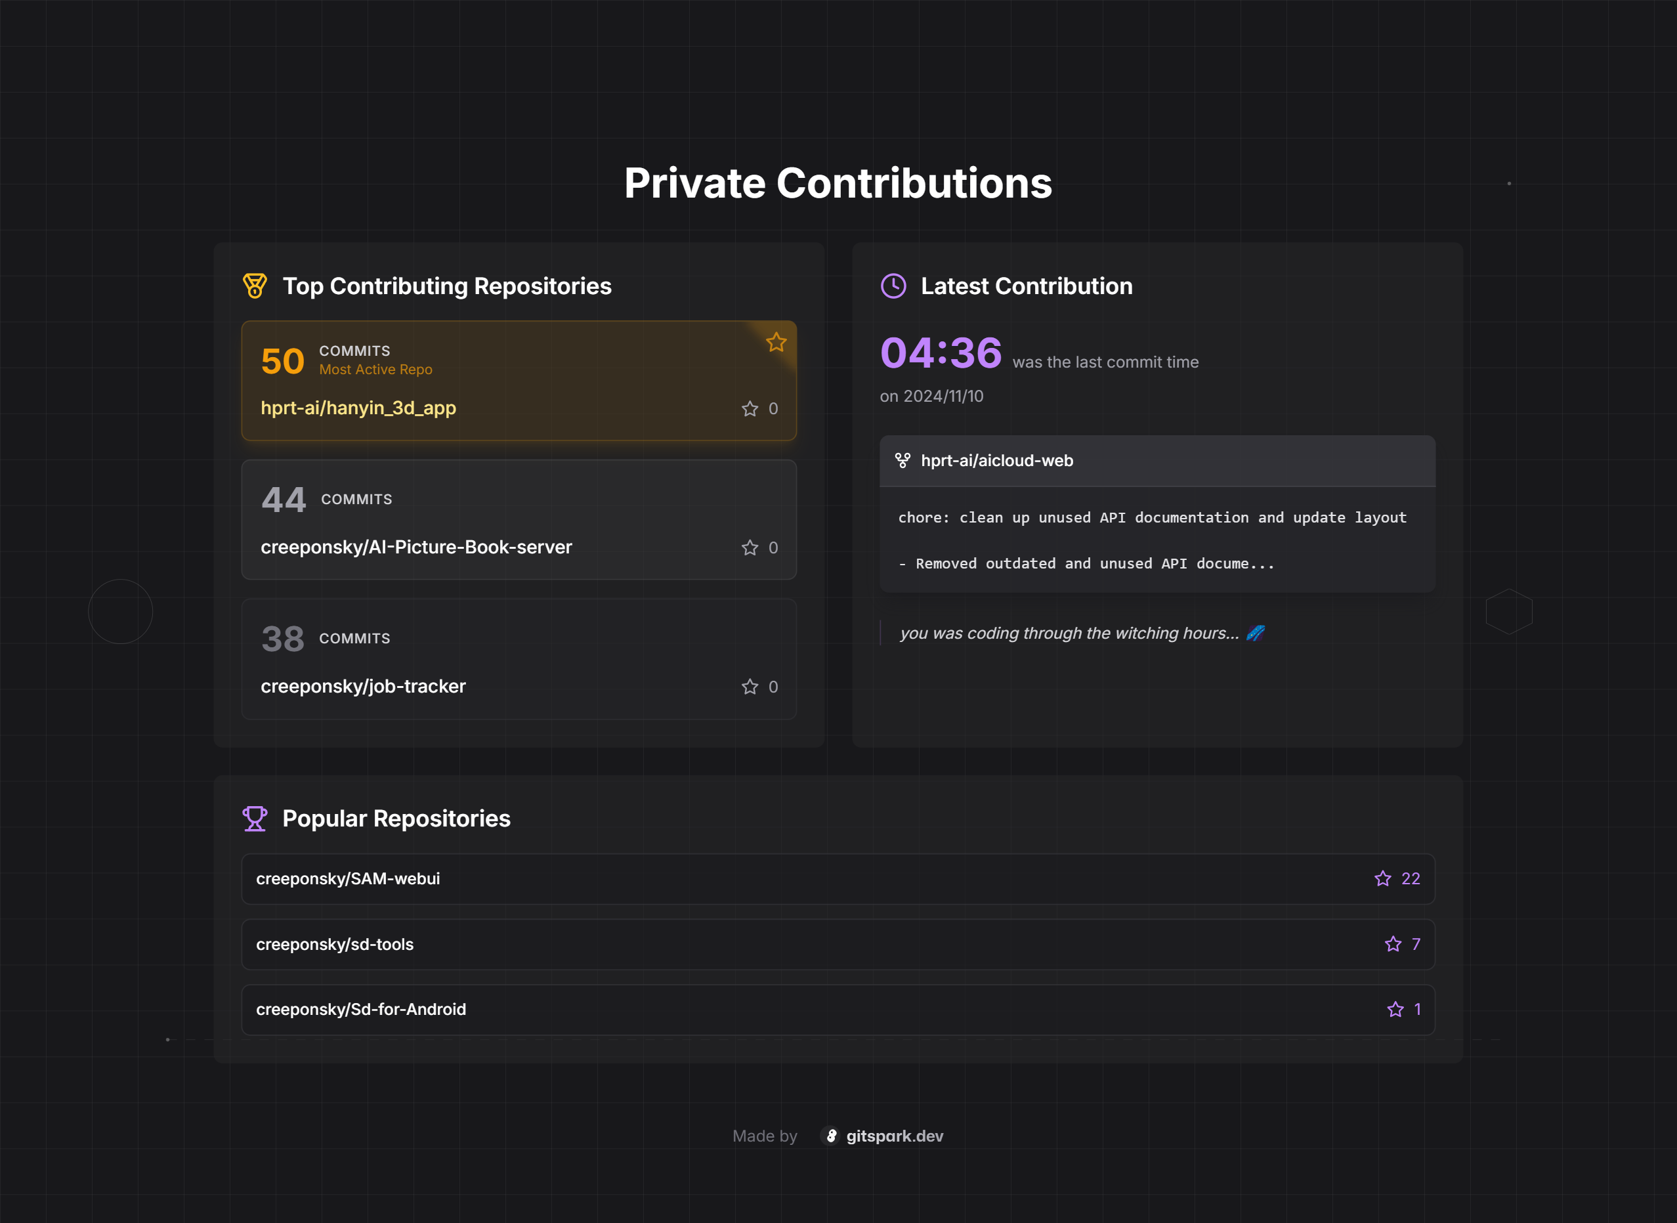
Task: Click the clock icon next to Latest Contribution
Action: click(x=893, y=286)
